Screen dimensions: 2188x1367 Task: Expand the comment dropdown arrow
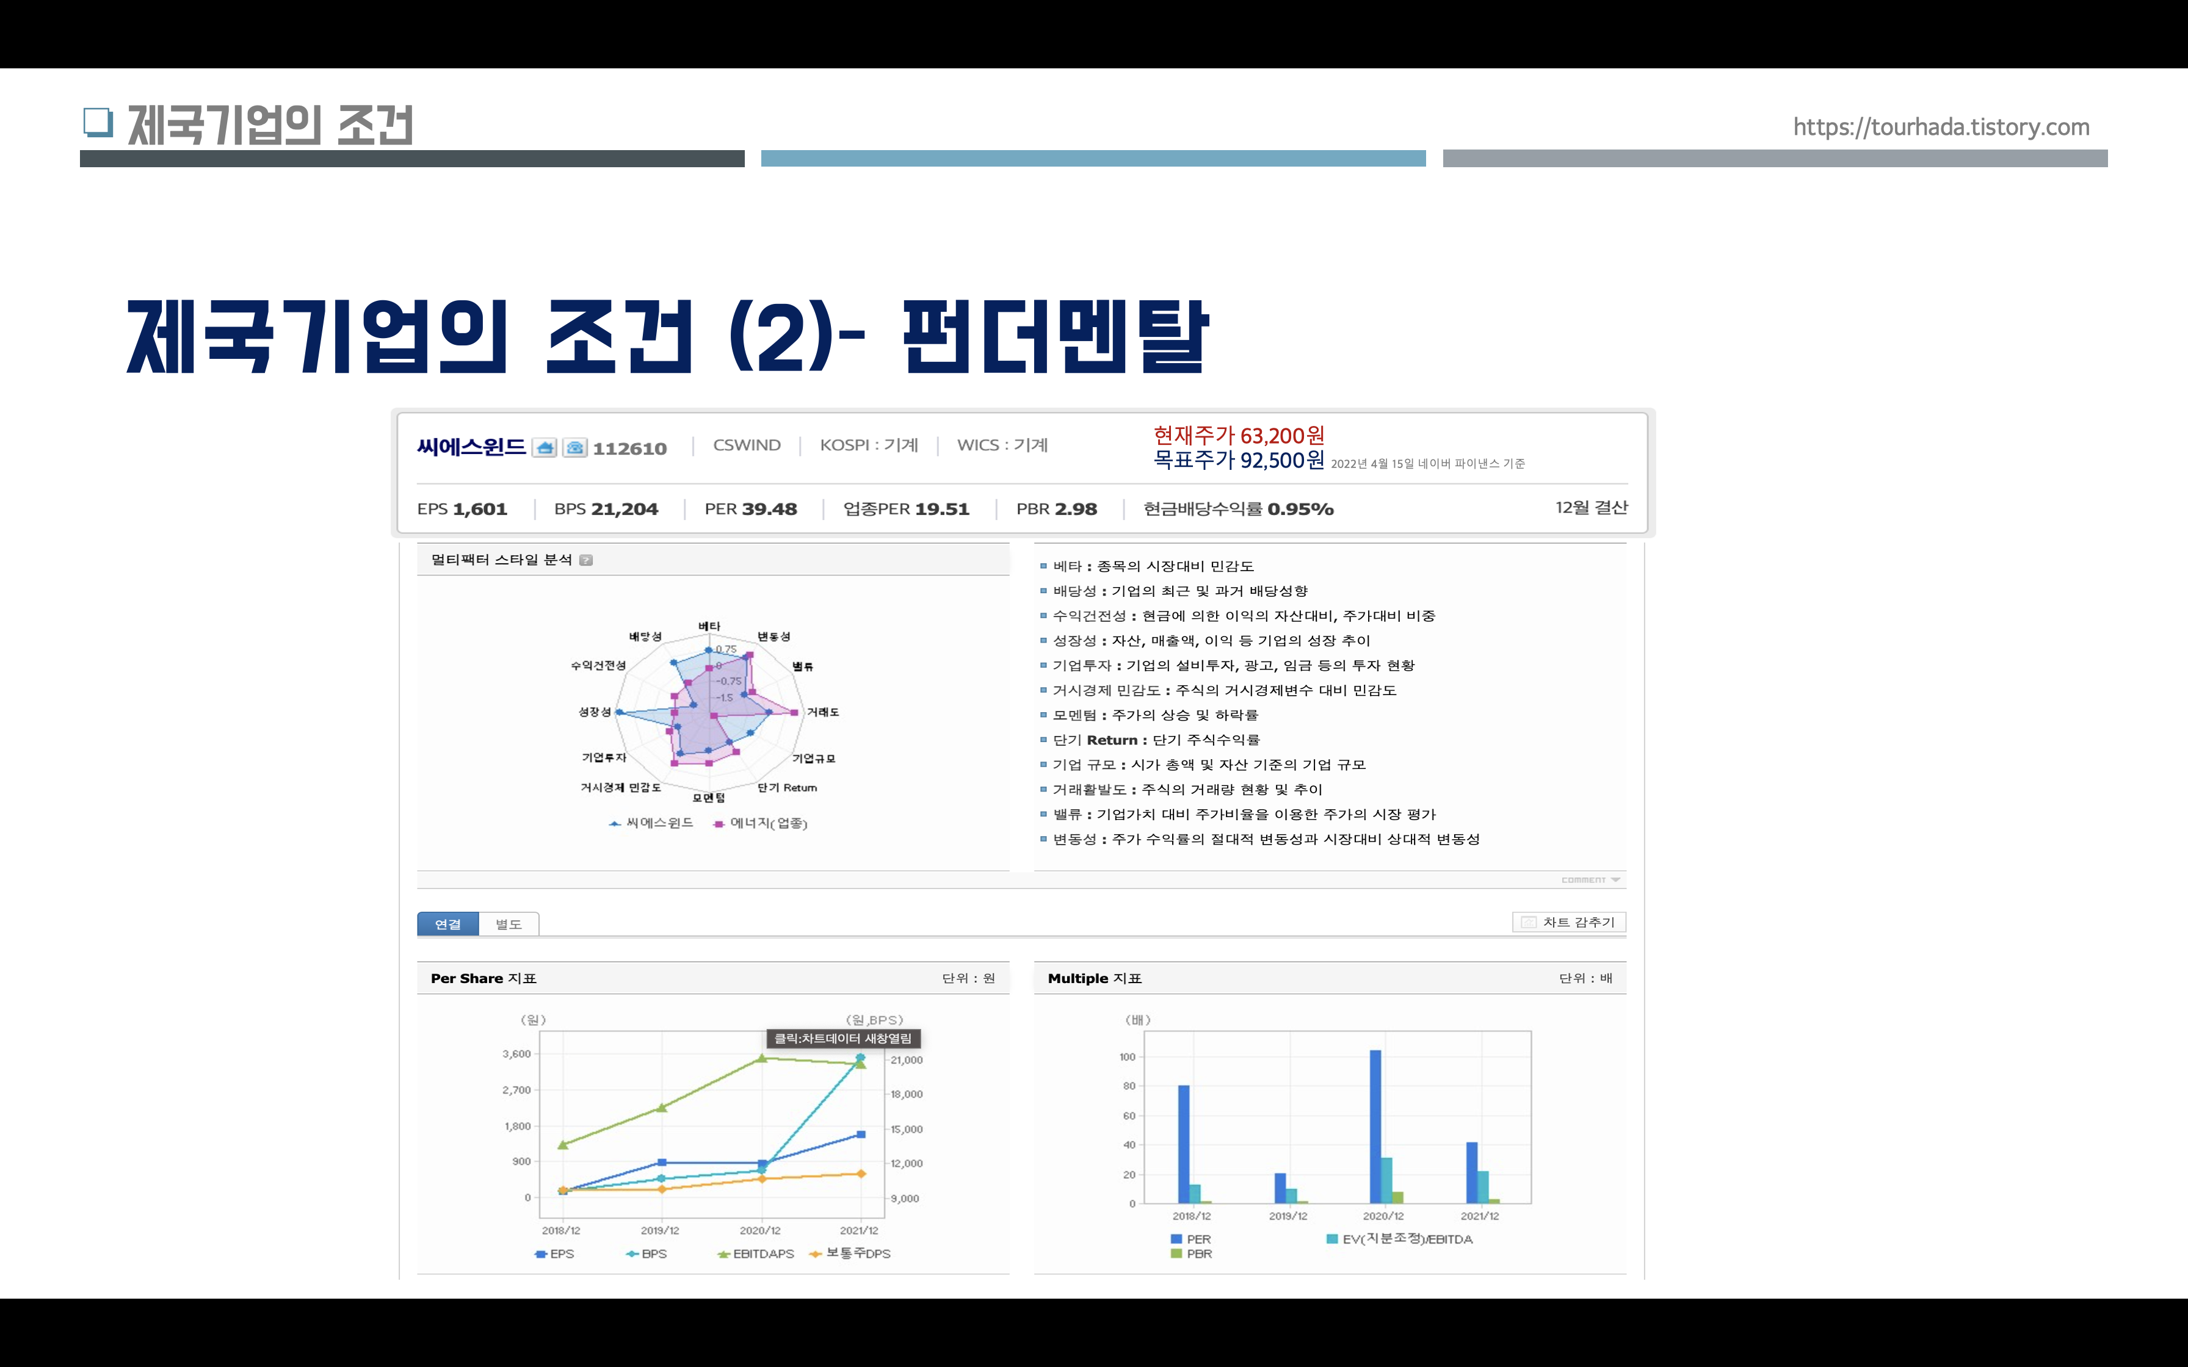click(x=1616, y=879)
